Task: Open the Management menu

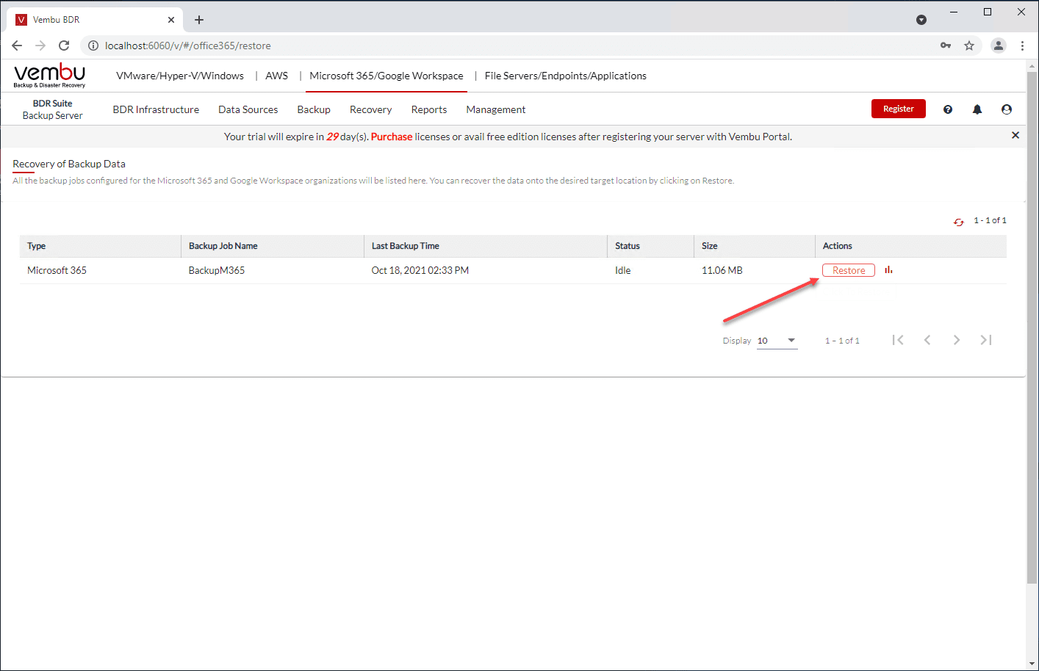Action: click(496, 109)
